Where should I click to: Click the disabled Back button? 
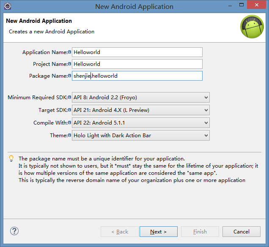tap(120, 231)
